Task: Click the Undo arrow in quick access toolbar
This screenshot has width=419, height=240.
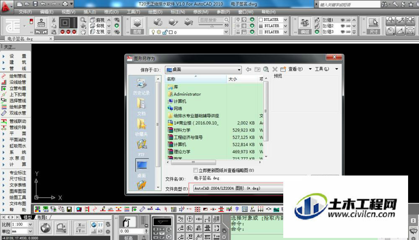Action: click(x=43, y=4)
